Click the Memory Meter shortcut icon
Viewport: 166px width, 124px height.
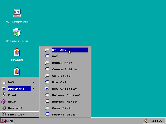[x=47, y=102]
